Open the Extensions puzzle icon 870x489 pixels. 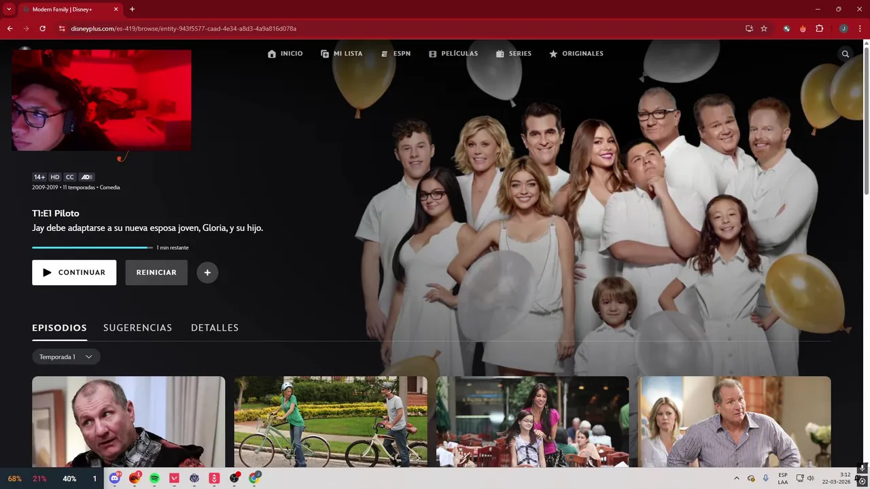(x=819, y=29)
